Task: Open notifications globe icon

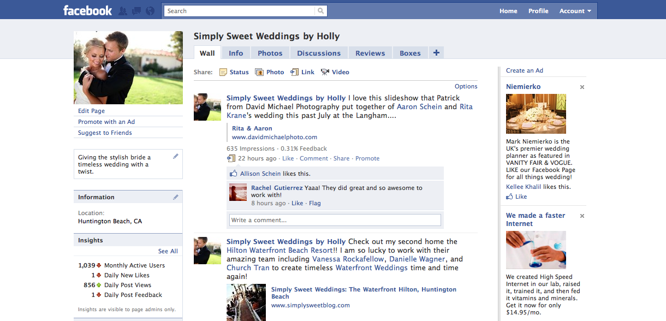Action: [150, 11]
